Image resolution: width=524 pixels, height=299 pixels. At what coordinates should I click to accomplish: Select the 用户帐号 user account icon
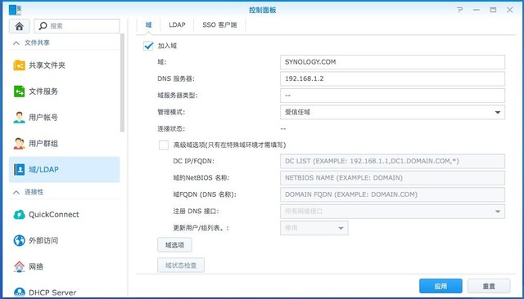tap(19, 118)
